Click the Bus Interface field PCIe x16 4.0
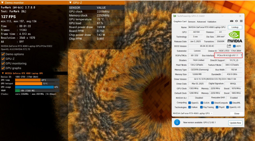Viewport: 255px width, 141px height. [228, 56]
